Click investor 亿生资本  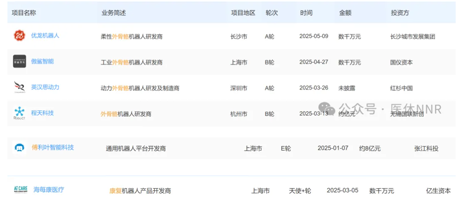(x=438, y=191)
